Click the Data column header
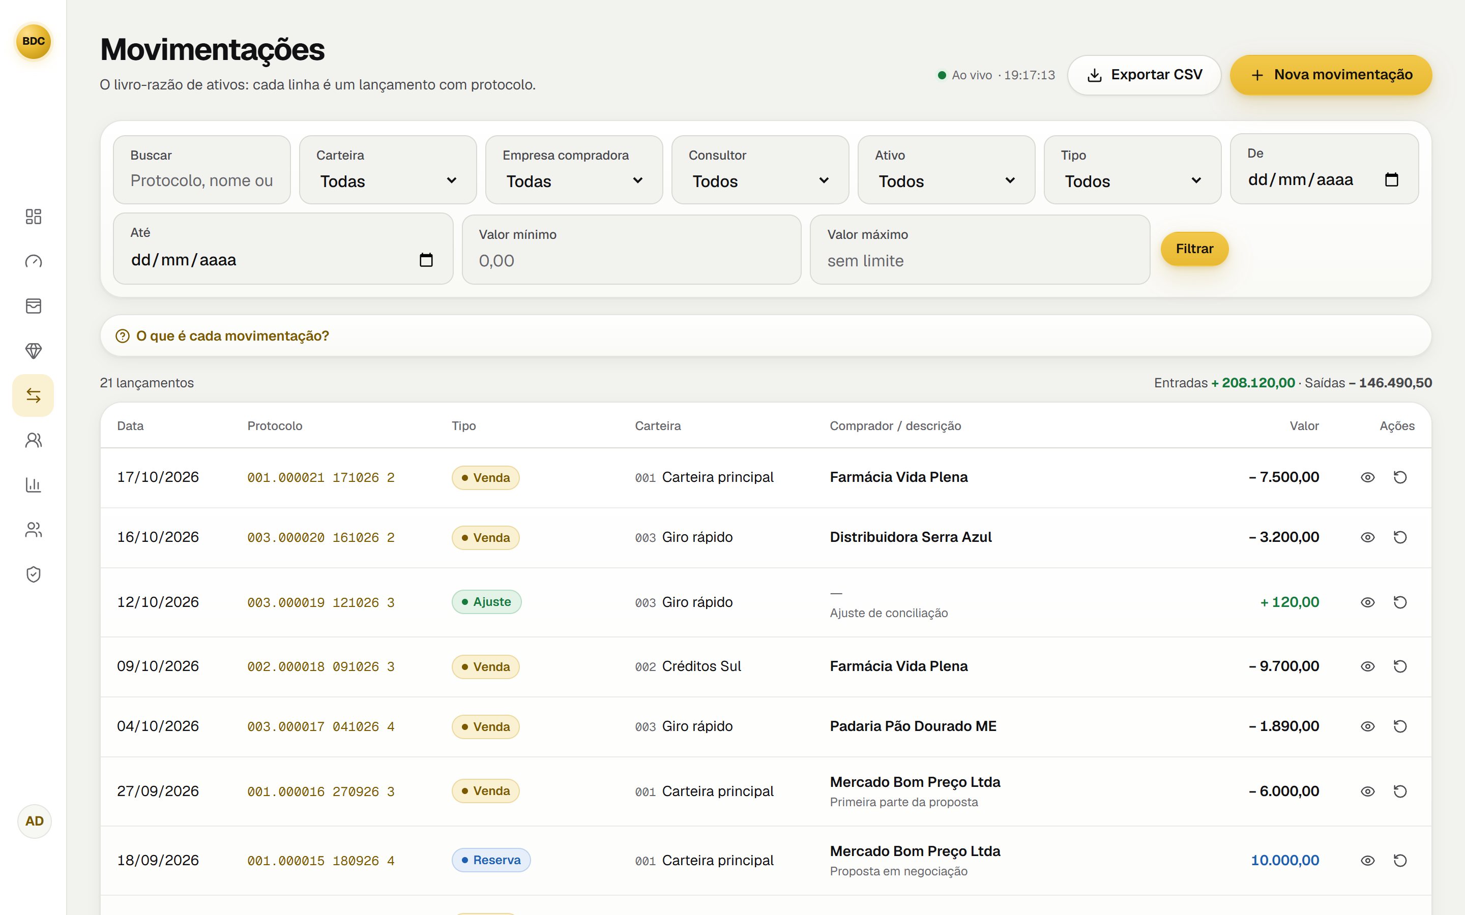Screen dimensions: 1465x915 click(130, 426)
